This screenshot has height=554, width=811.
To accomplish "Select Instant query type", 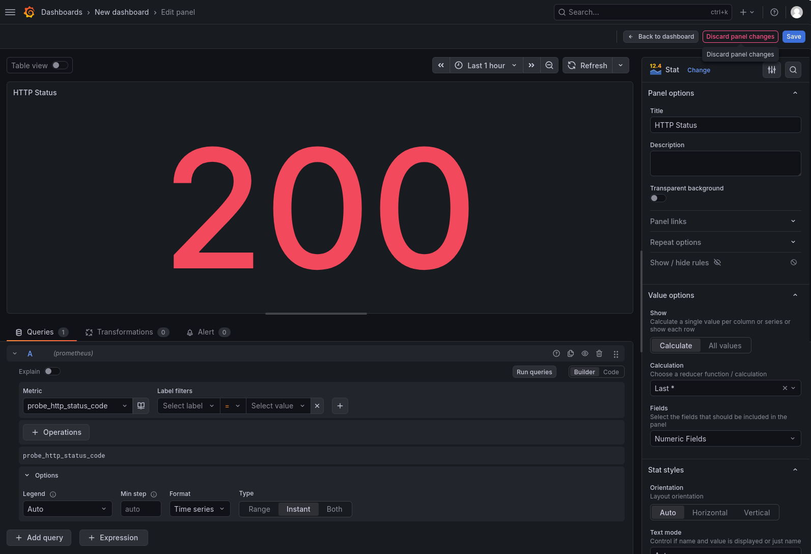I will (298, 509).
